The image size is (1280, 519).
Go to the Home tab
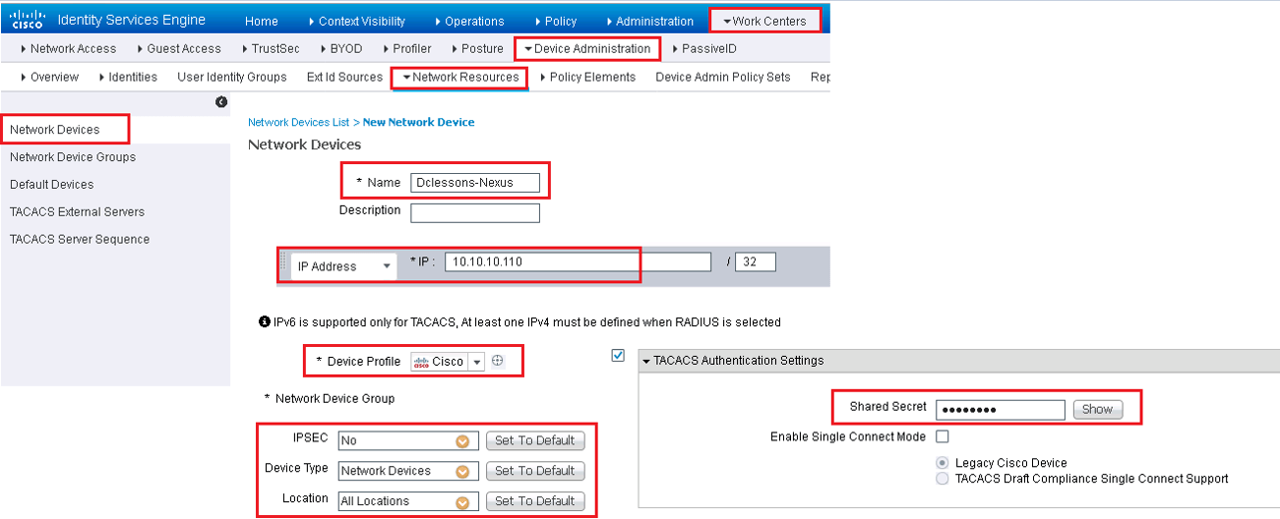point(261,21)
